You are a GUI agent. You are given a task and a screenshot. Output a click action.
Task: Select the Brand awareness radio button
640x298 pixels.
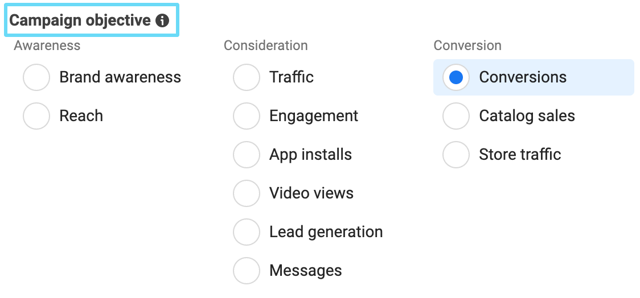point(36,77)
